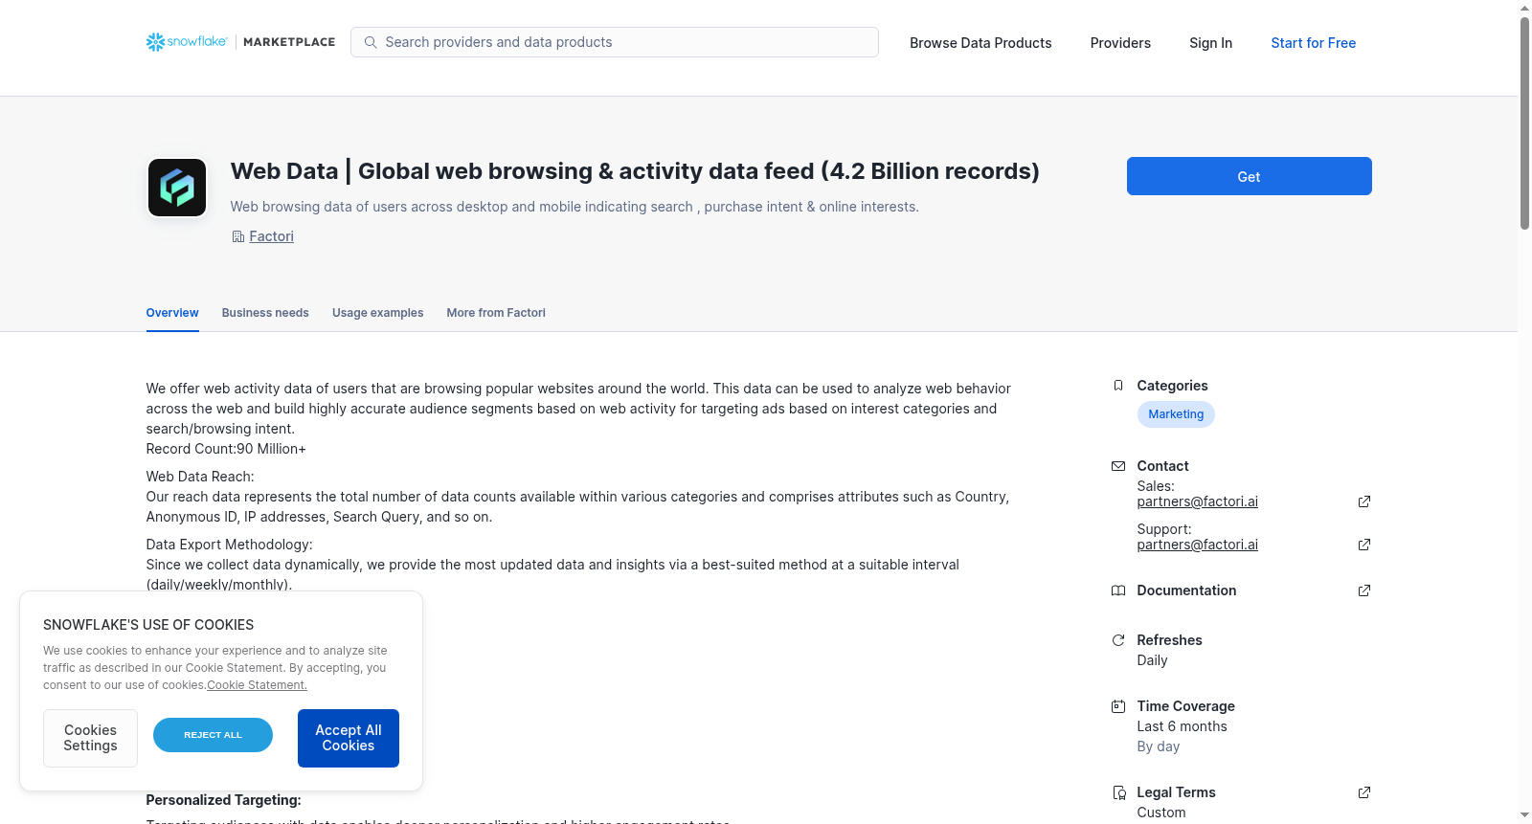
Task: Click the Documentation book icon
Action: [x=1118, y=590]
